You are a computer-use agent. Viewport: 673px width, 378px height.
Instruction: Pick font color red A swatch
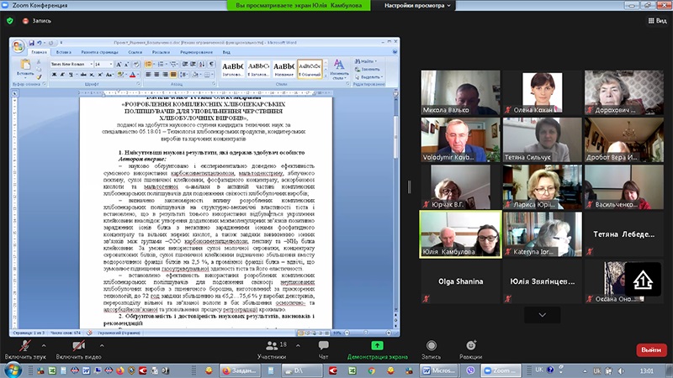pyautogui.click(x=133, y=75)
